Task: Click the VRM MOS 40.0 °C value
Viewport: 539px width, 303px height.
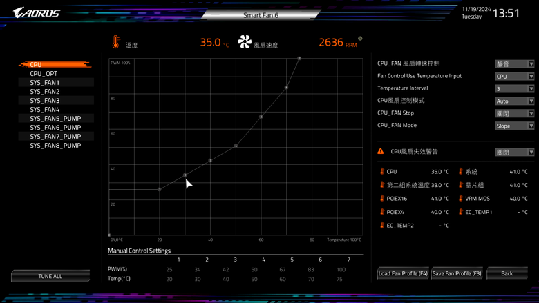Action: (518, 198)
